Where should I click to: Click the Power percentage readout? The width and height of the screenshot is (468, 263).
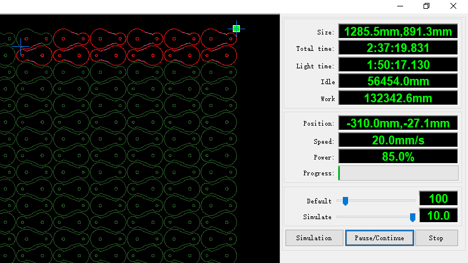tap(398, 157)
